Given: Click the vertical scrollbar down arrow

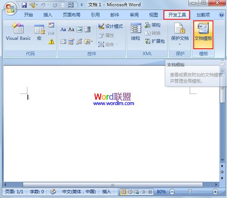Looking at the screenshot, I should coord(222,160).
